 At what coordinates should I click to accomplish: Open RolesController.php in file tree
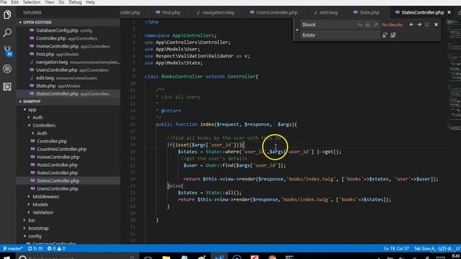[x=68, y=173]
